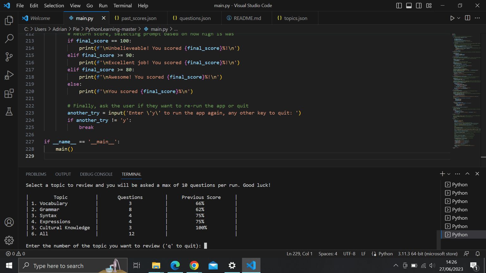Open the Accounts menu icon
This screenshot has width=486, height=273.
pos(9,222)
